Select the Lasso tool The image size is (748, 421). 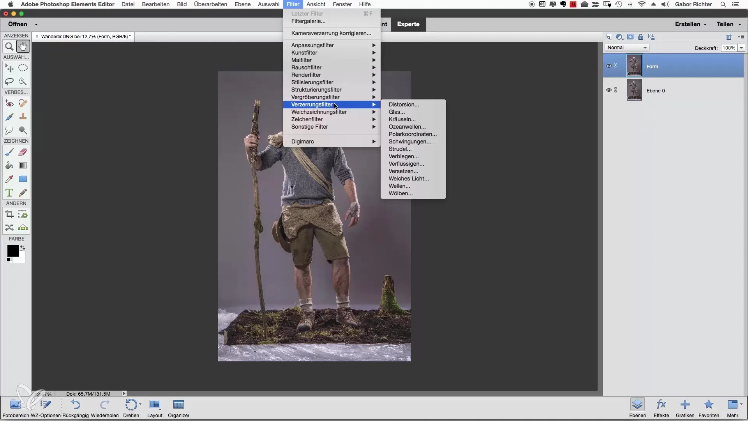click(x=9, y=81)
